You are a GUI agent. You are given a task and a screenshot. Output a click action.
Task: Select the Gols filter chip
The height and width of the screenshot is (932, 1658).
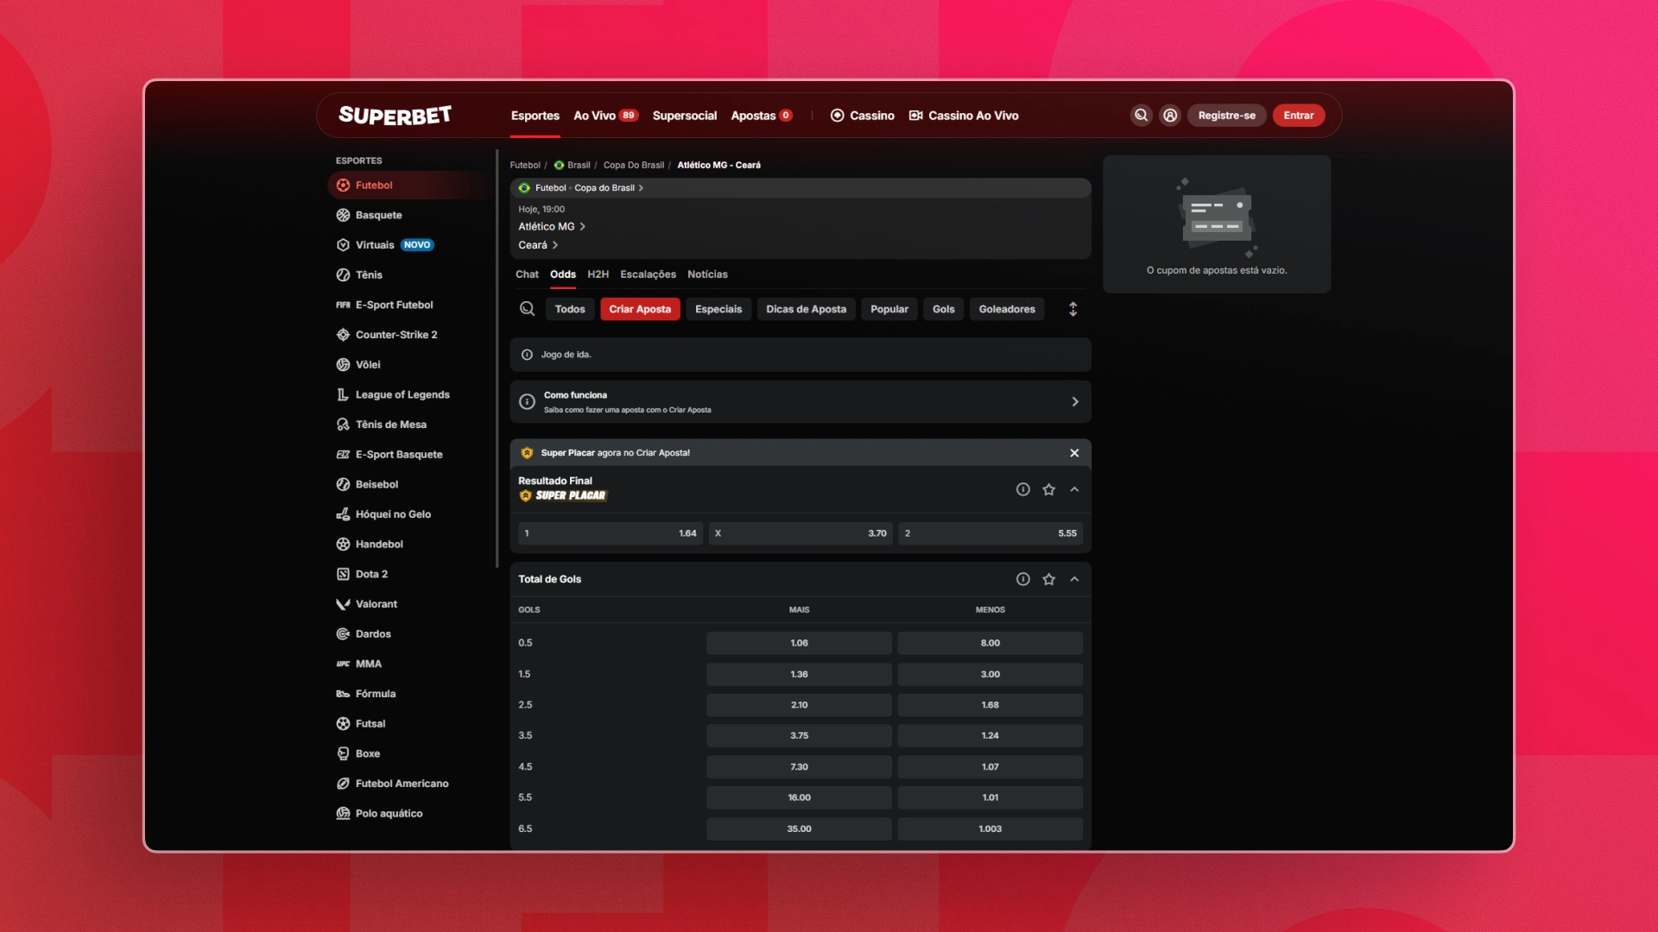(944, 309)
